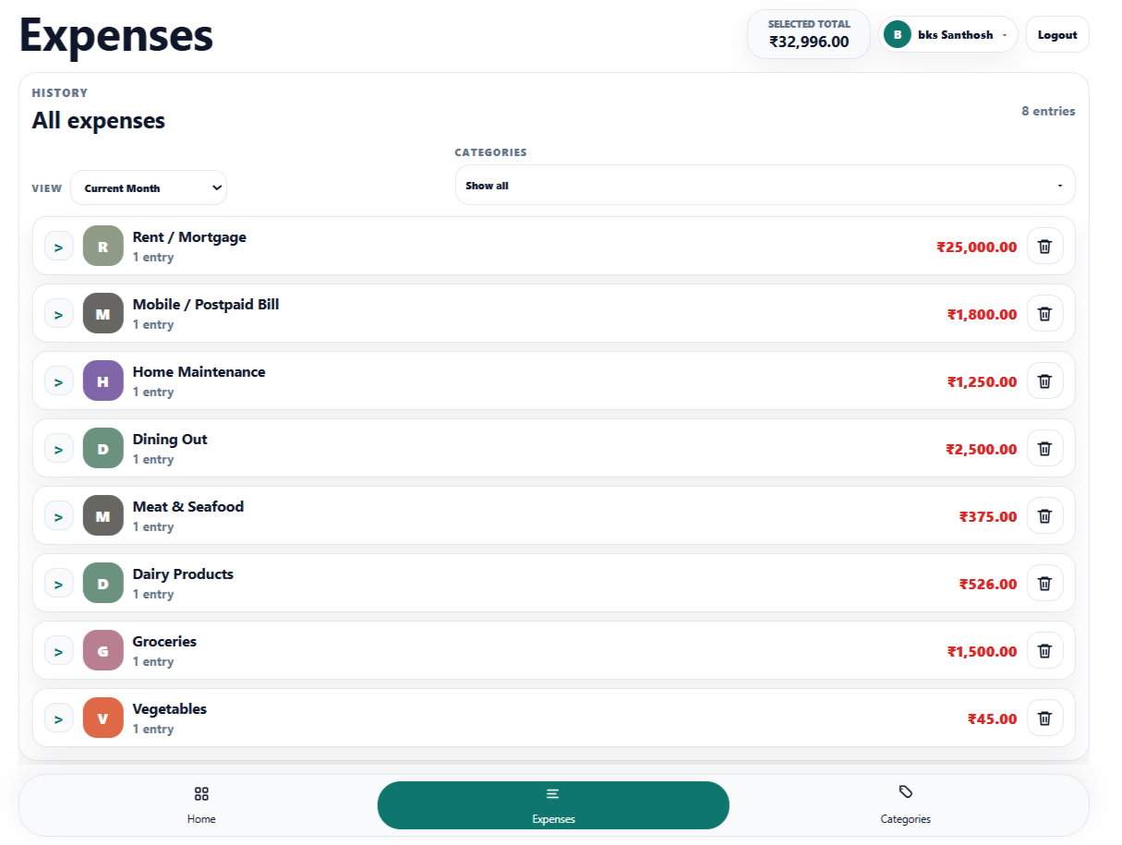Delete the Meat & Seafood expense

pos(1044,516)
